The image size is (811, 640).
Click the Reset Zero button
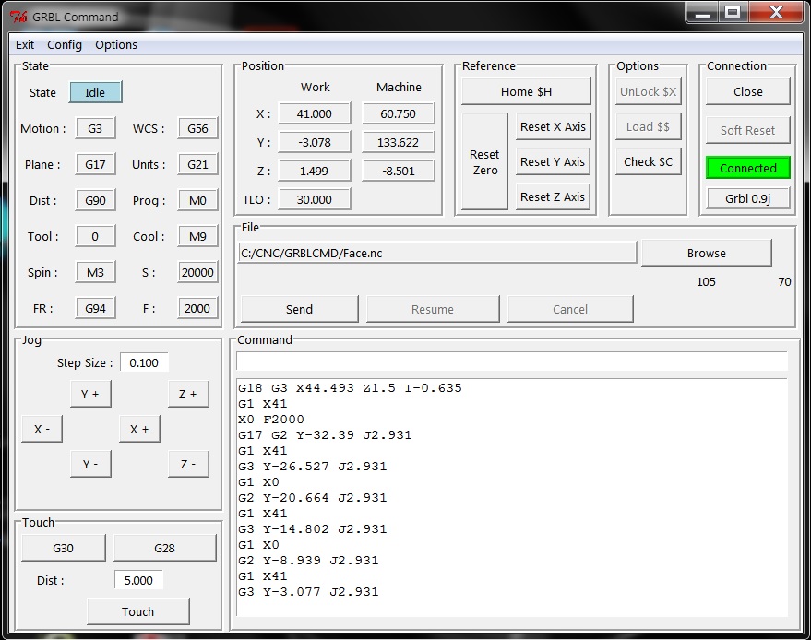click(484, 161)
